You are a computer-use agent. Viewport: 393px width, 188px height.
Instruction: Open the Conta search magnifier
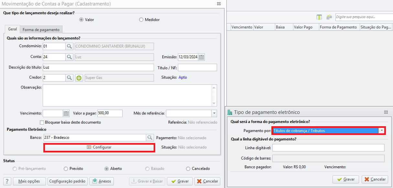pyautogui.click(x=70, y=57)
